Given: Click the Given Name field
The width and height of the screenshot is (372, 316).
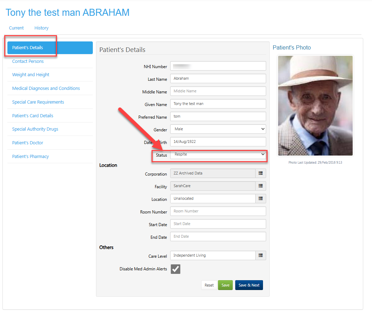Looking at the screenshot, I should [x=218, y=104].
